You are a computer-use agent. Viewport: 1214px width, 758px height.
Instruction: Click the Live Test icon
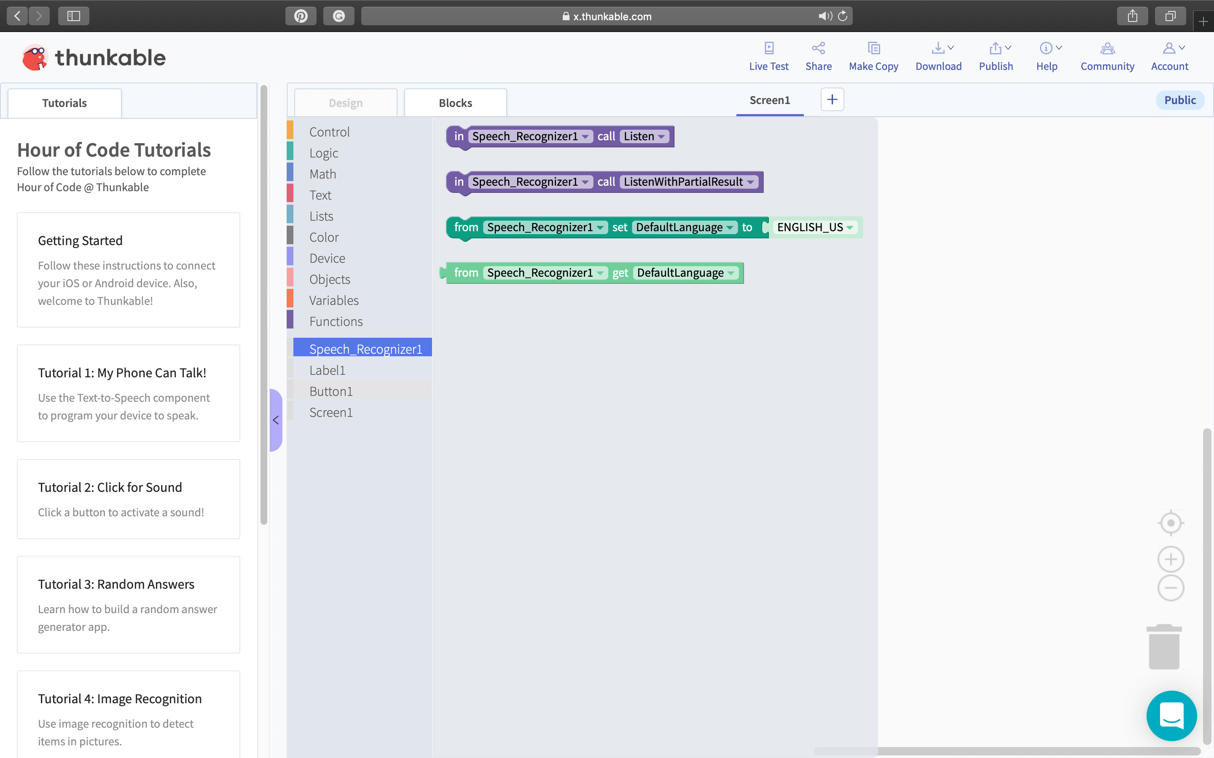768,48
